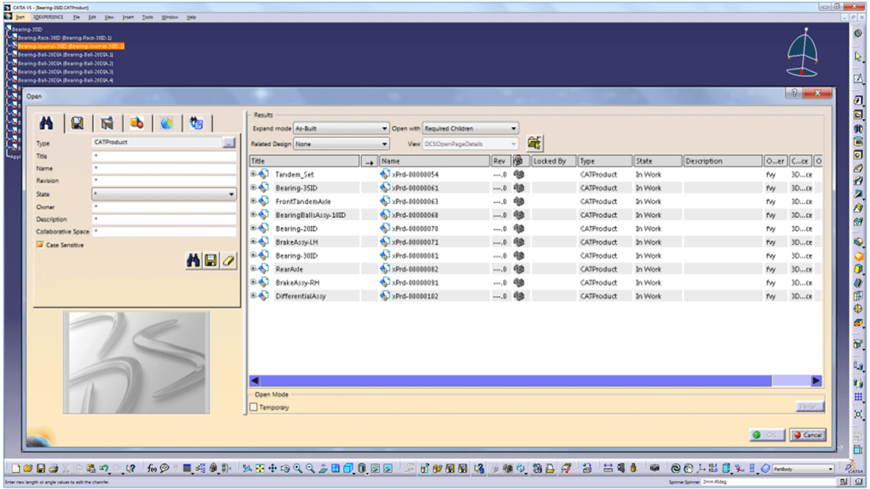Click the Sketcher icon in right toolbar
Screen dimensions: 870x489
tap(858, 79)
